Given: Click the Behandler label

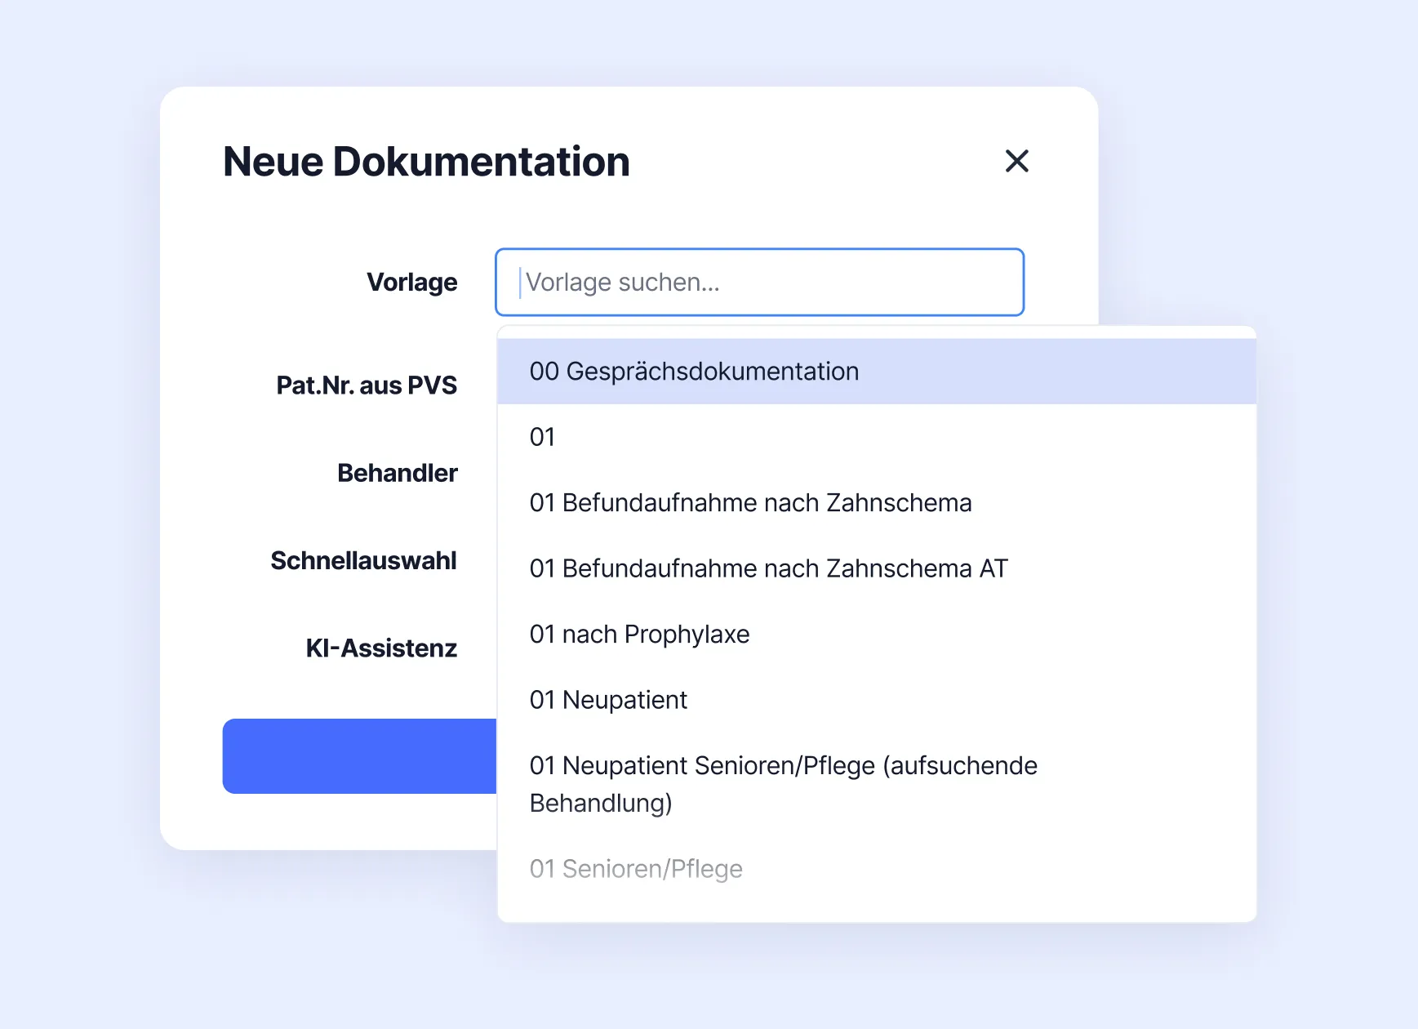Looking at the screenshot, I should 398,473.
